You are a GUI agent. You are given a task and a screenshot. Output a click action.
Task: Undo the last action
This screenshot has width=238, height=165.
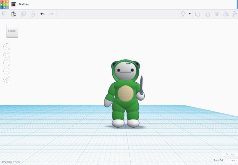(x=42, y=14)
